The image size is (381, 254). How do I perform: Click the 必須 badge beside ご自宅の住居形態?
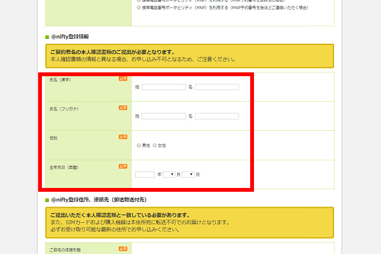pos(123,249)
